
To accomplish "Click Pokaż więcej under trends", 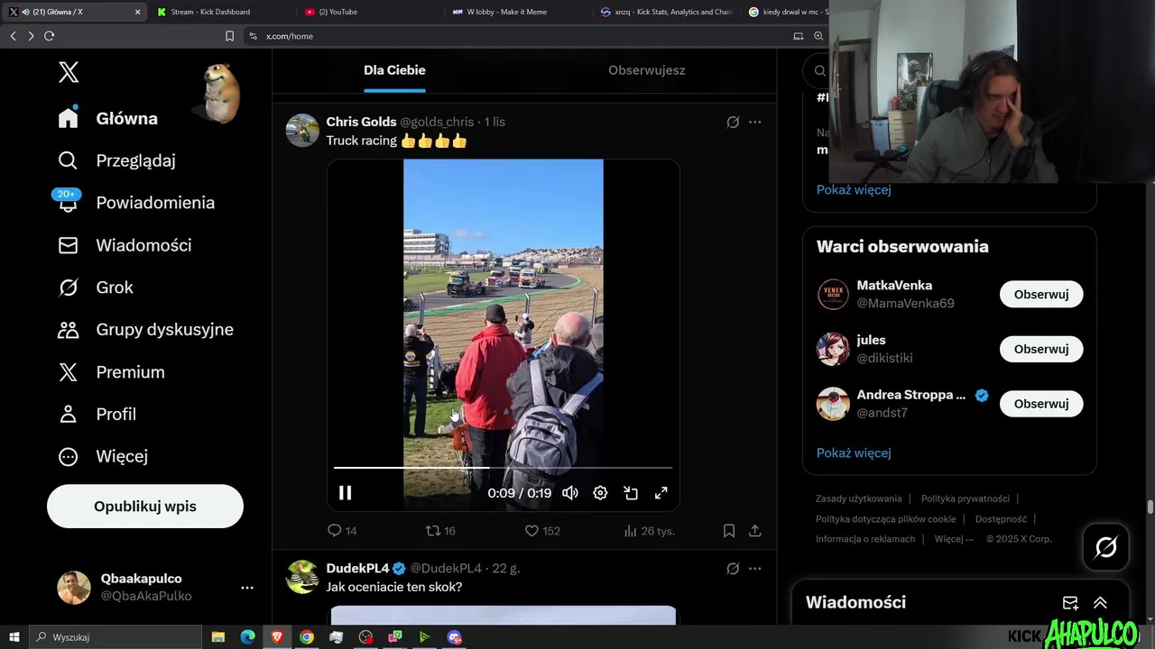I will tap(854, 189).
